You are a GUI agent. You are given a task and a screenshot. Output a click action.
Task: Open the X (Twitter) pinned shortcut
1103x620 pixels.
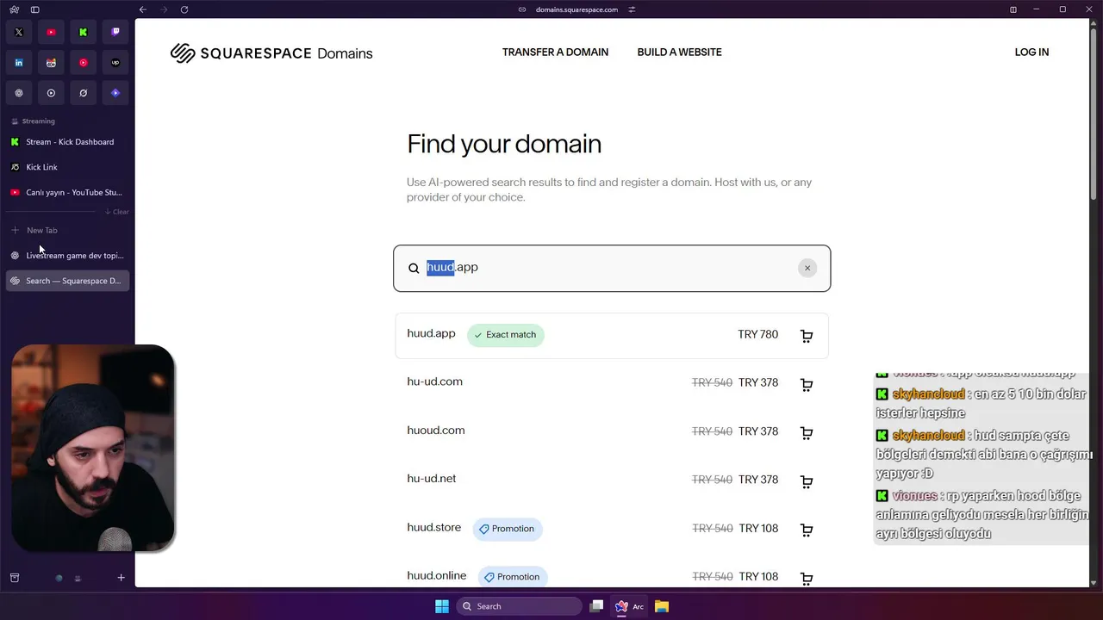pyautogui.click(x=19, y=32)
